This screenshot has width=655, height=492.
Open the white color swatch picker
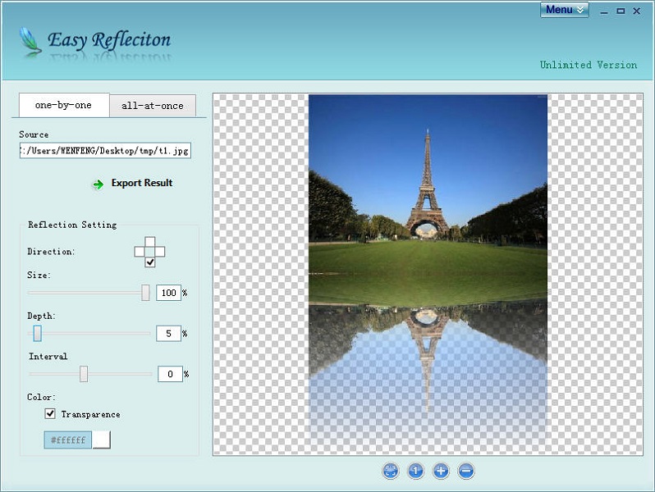coord(101,440)
